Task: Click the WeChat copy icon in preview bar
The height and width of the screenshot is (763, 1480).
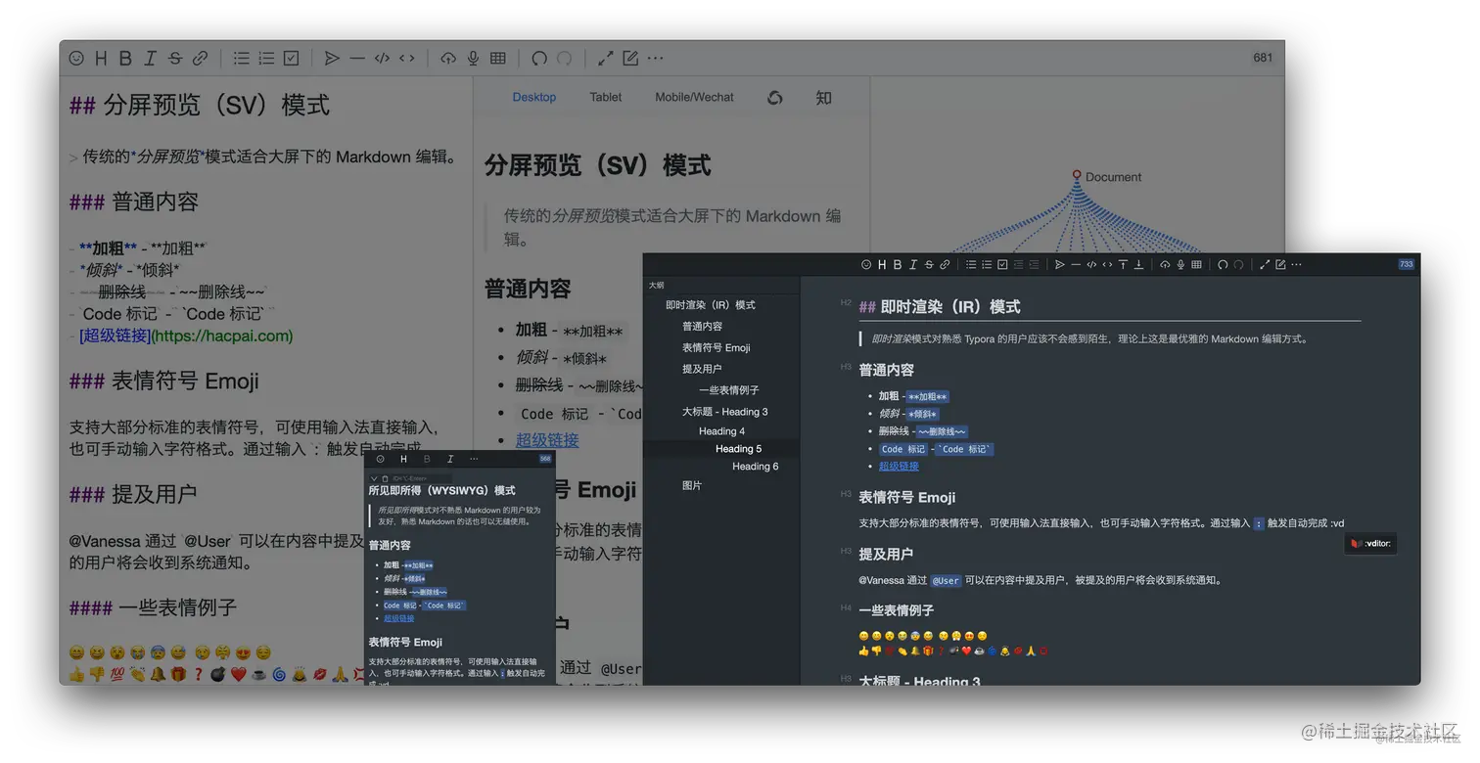Action: (x=775, y=98)
